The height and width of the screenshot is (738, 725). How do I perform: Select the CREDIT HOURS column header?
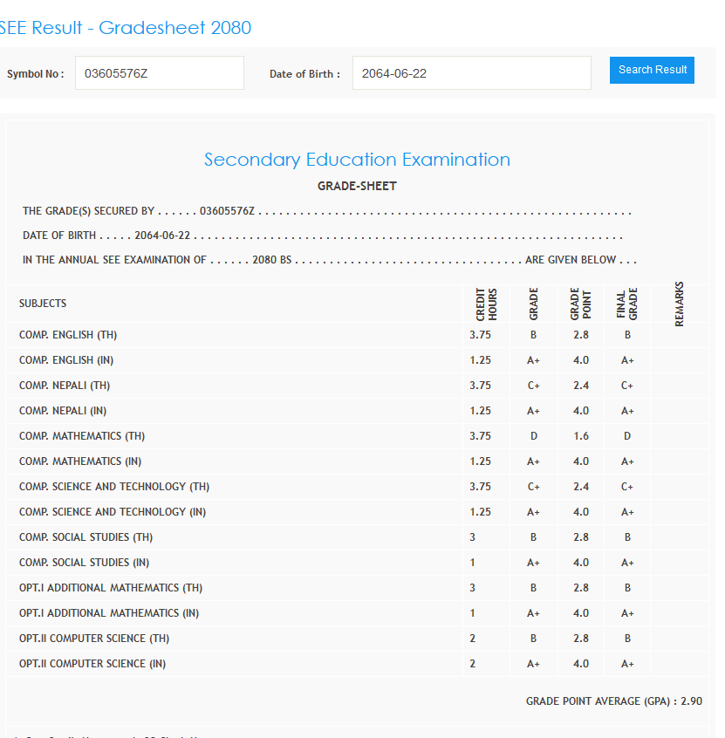486,304
